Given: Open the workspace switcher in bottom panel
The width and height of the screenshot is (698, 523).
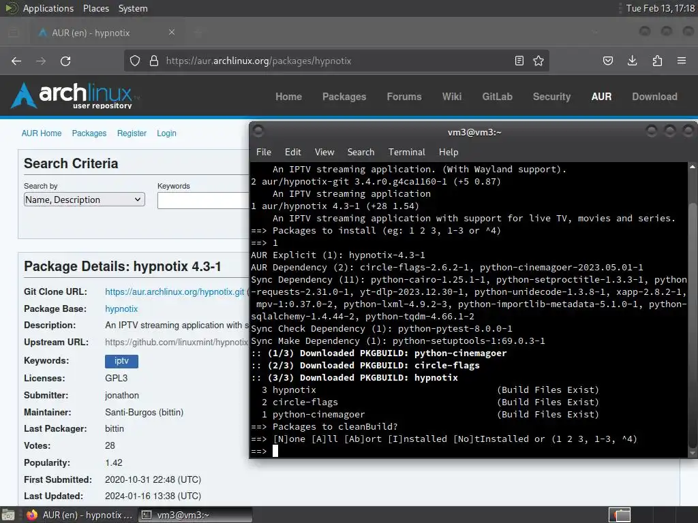Looking at the screenshot, I should pyautogui.click(x=620, y=515).
